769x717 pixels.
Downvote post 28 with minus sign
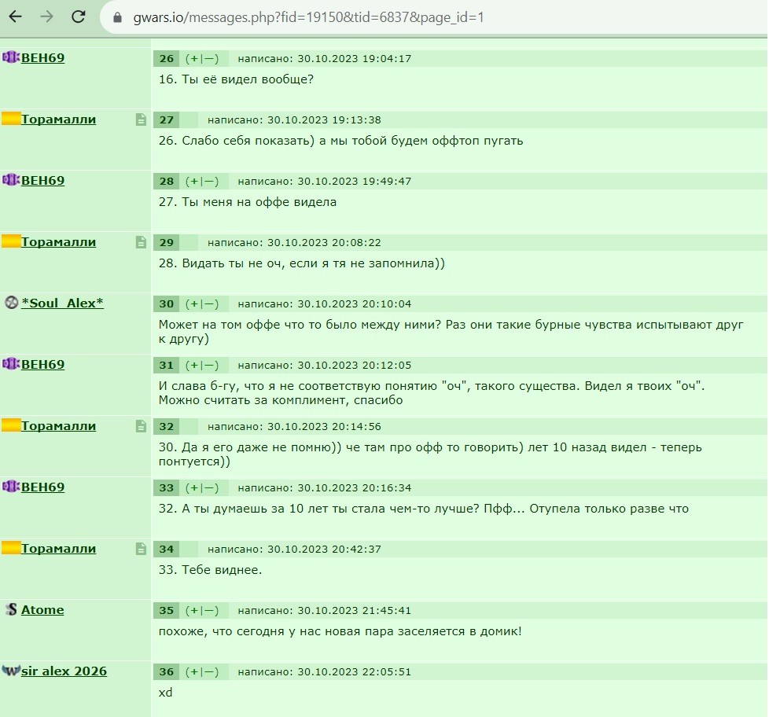coord(209,181)
